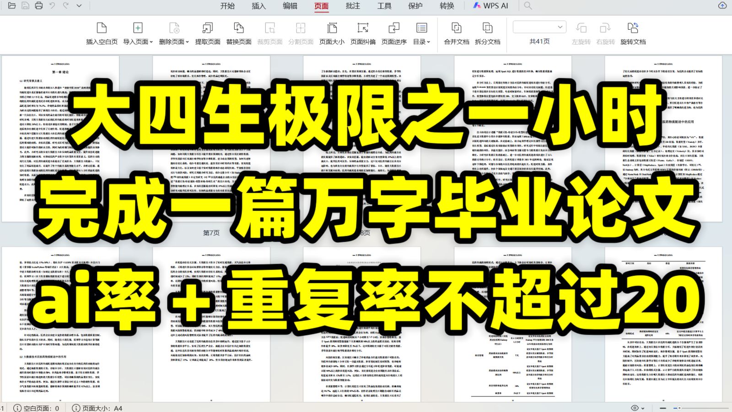
Task: Click the open file folder icon
Action: point(12,5)
